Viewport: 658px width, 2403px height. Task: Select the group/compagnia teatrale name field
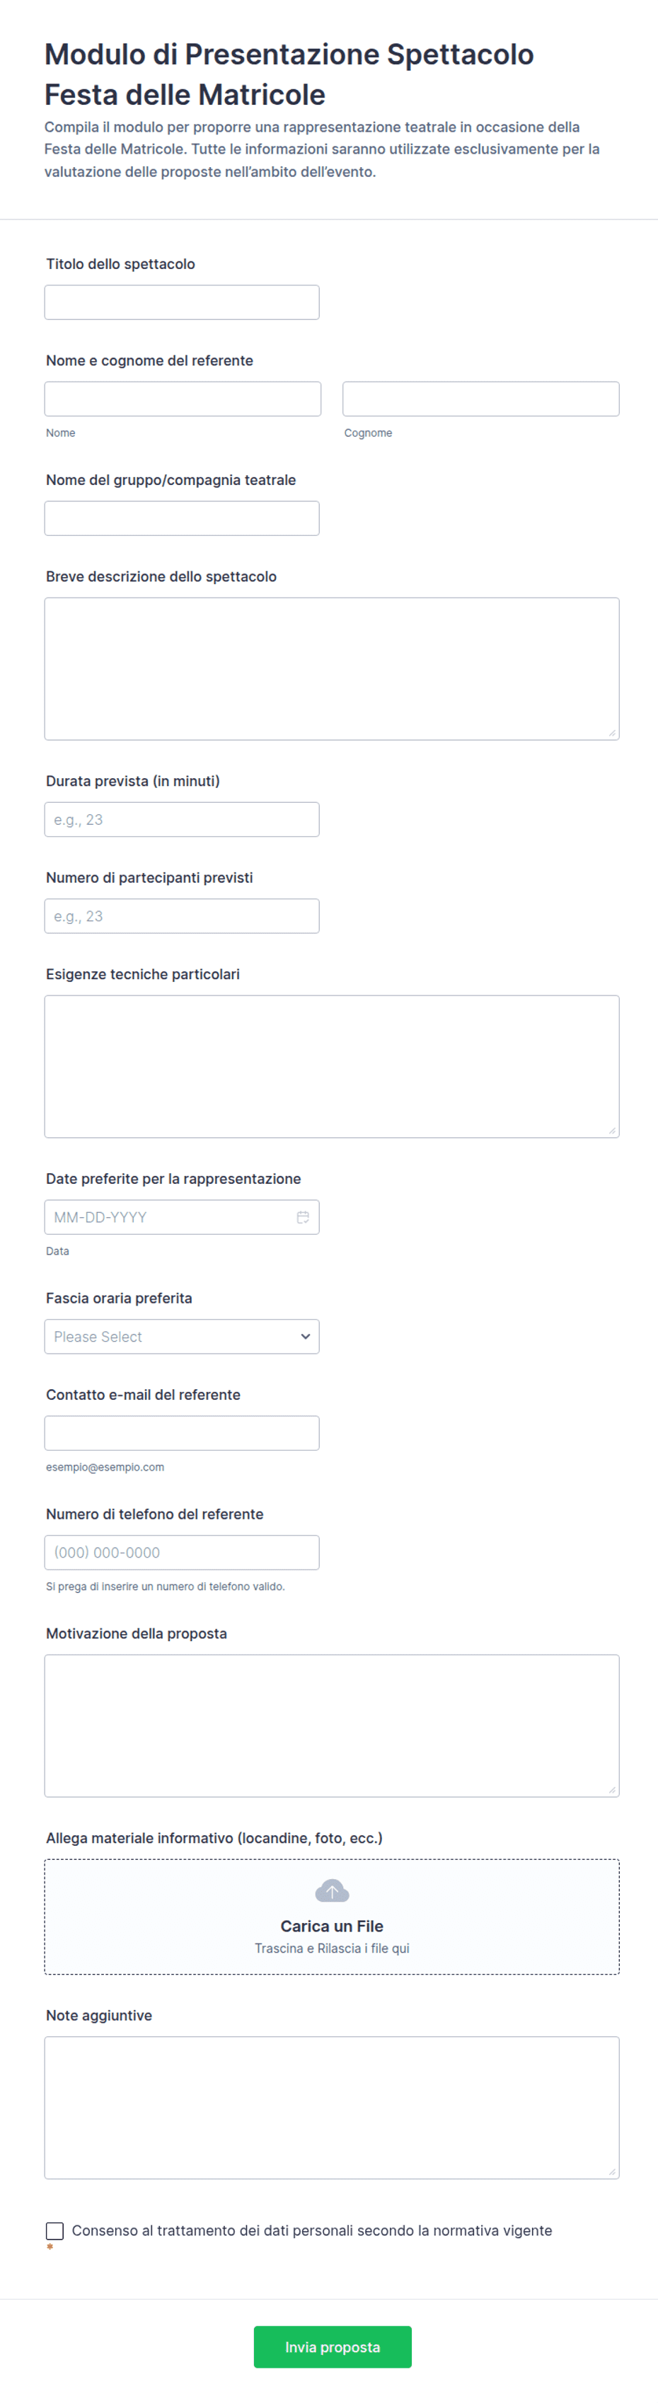[182, 518]
